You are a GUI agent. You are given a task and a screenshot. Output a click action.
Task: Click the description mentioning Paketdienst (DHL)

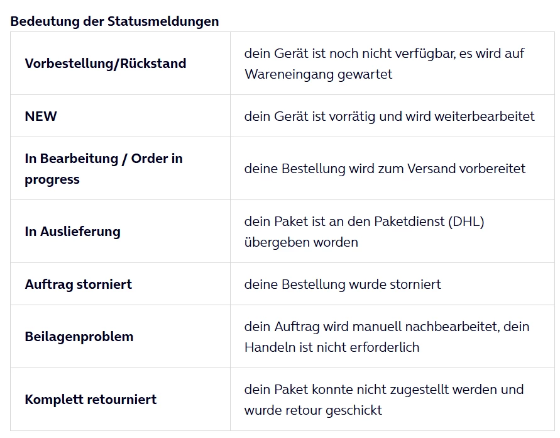click(365, 232)
